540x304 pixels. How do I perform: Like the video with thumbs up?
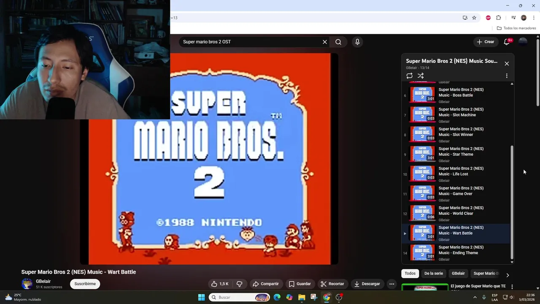coord(220,284)
